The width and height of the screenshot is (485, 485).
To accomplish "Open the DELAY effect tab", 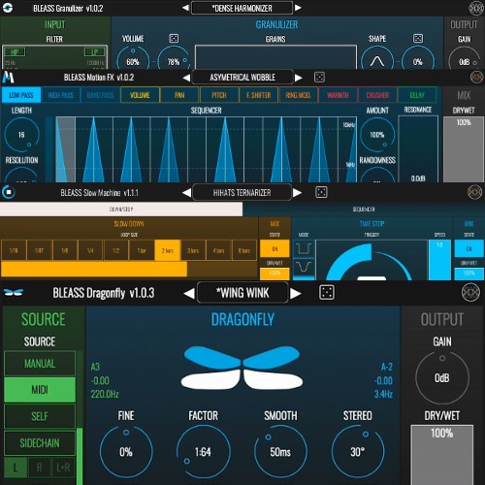I will click(x=417, y=95).
